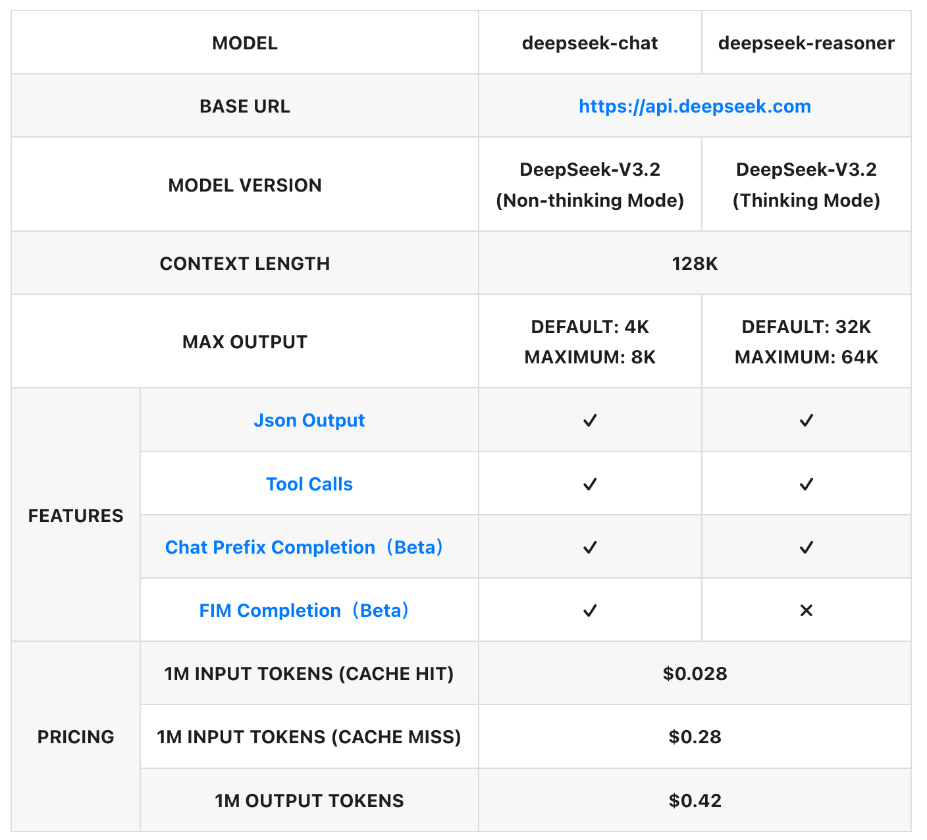Click the Tool Calls checkmark under deepseek-chat

[x=590, y=484]
